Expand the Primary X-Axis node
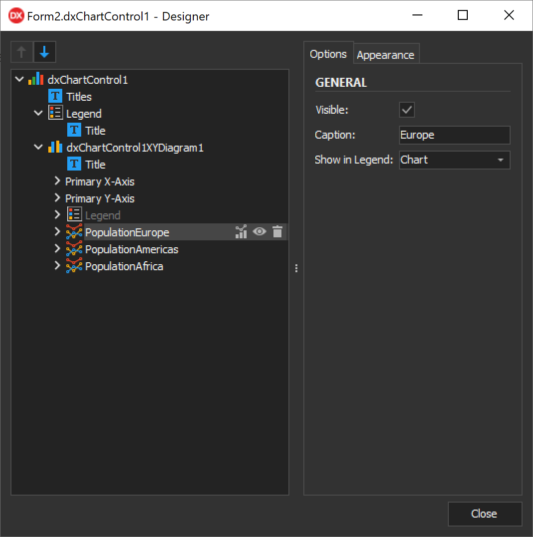The width and height of the screenshot is (533, 537). tap(57, 181)
